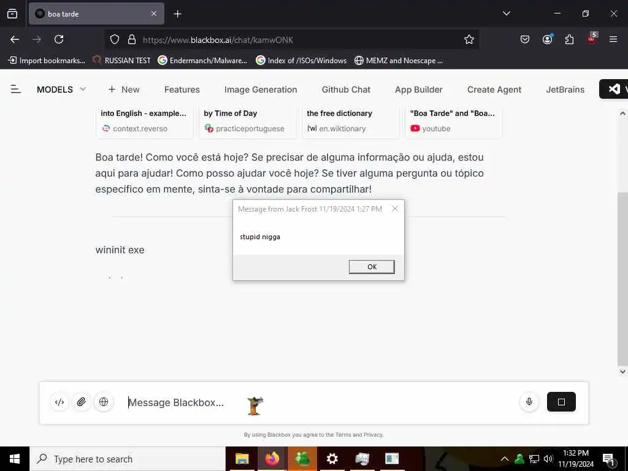Screen dimensions: 628x471
Task: Reload the page with the refresh icon
Action: click(x=59, y=39)
